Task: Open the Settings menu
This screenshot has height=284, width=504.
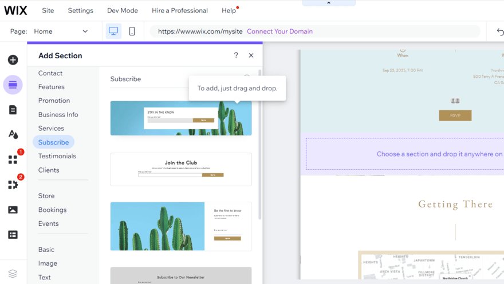Action: tap(80, 10)
